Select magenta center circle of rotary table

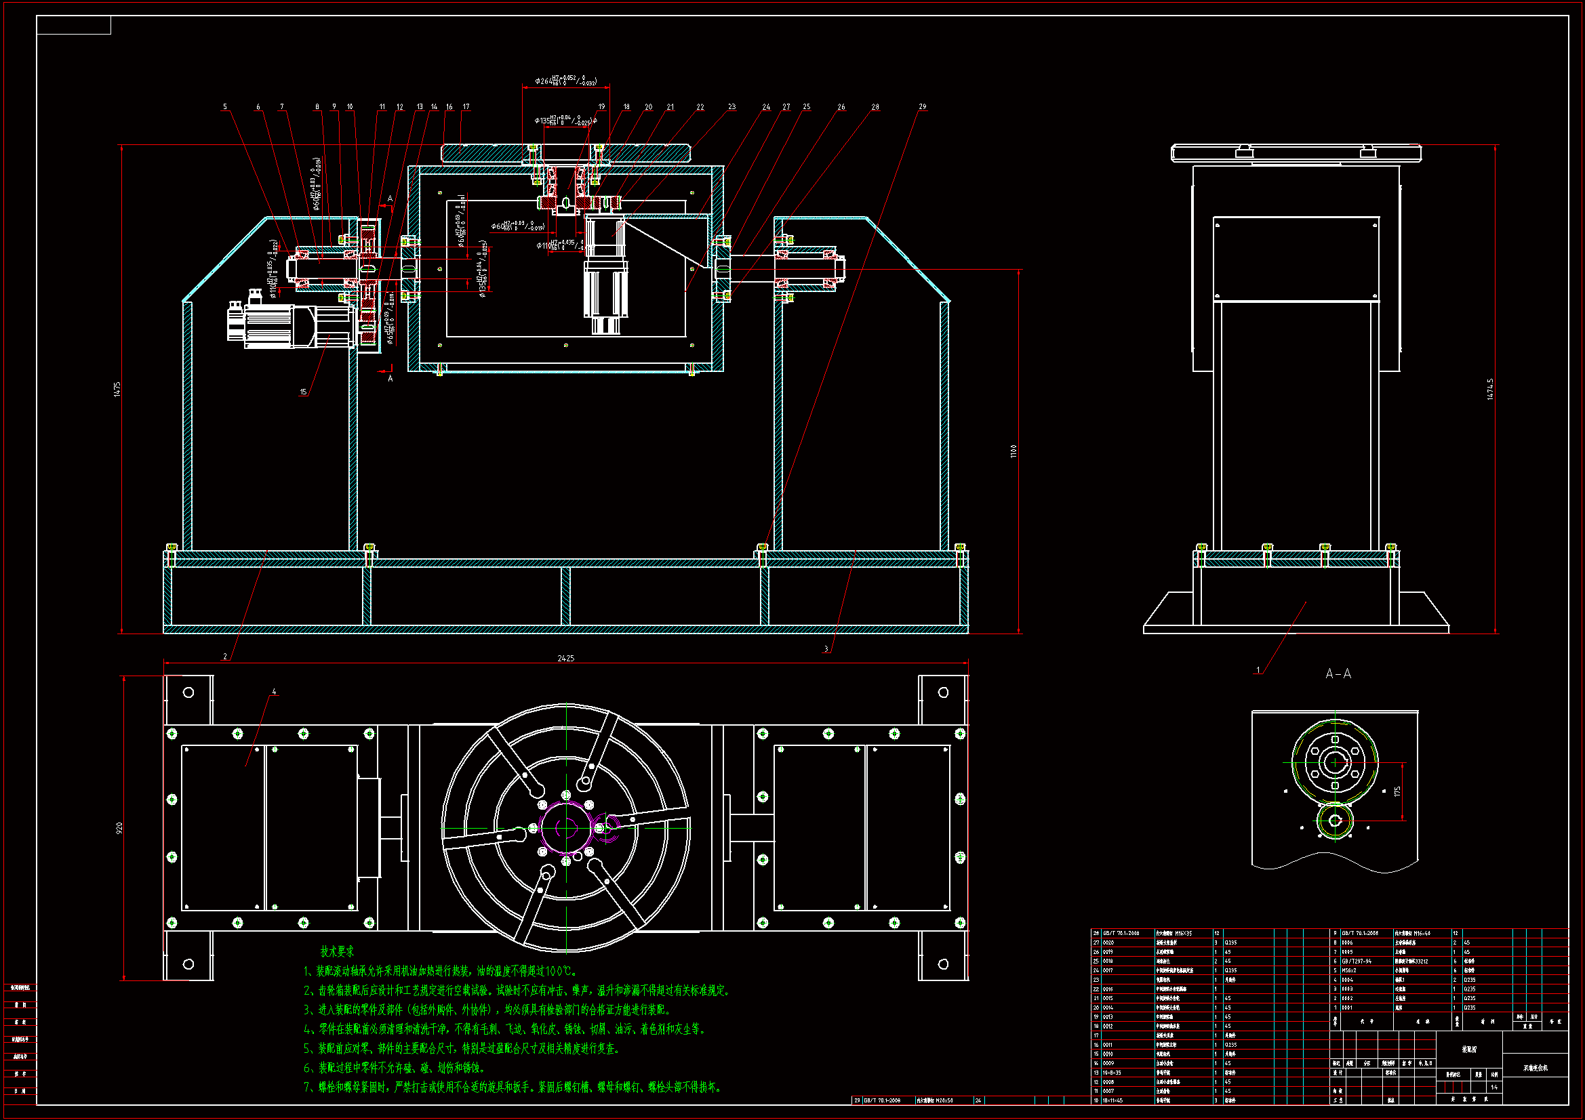point(566,827)
